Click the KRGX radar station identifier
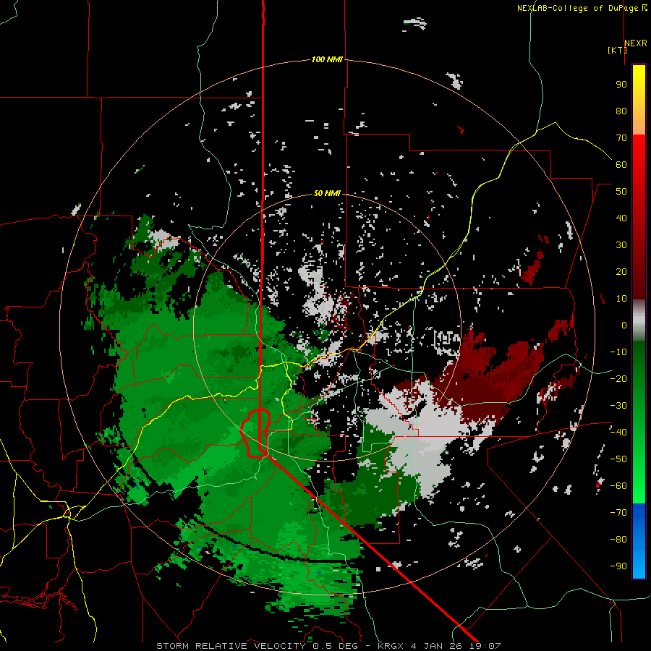 click(x=391, y=646)
